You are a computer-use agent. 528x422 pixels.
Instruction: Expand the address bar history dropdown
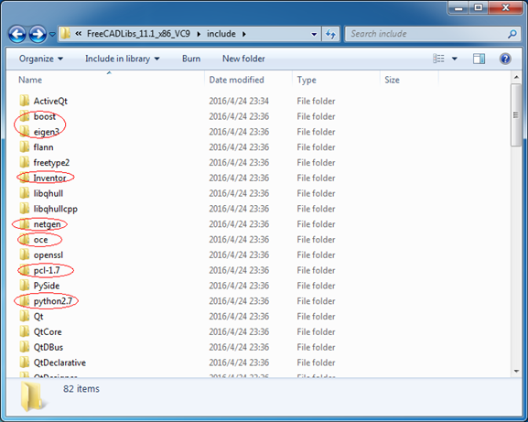(314, 34)
